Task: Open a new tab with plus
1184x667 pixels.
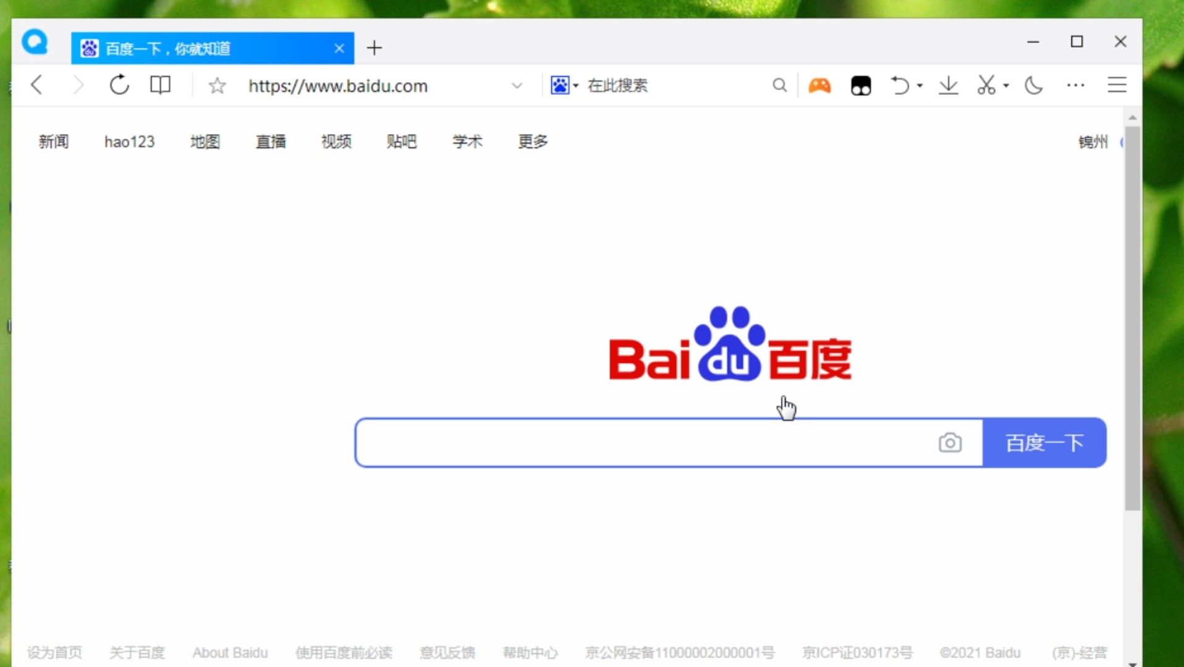Action: coord(374,48)
